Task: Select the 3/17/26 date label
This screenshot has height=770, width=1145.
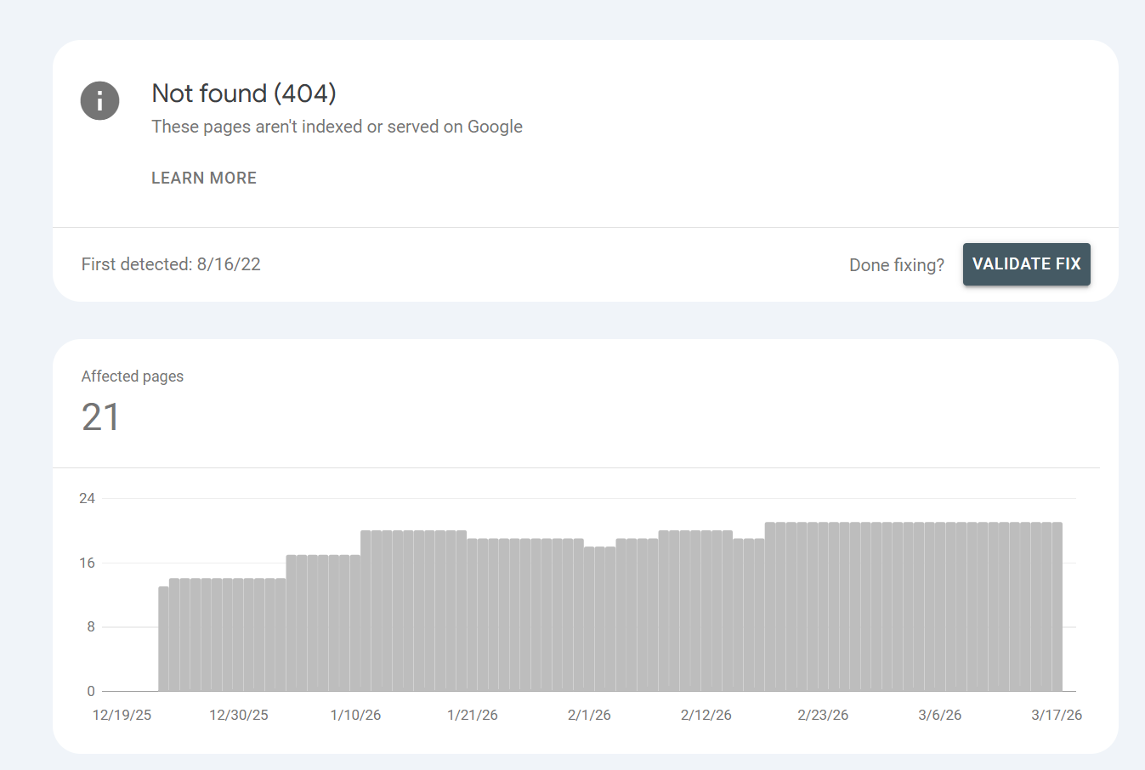Action: tap(1056, 715)
